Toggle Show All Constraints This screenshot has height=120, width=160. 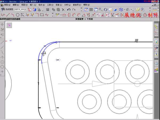click(x=108, y=15)
